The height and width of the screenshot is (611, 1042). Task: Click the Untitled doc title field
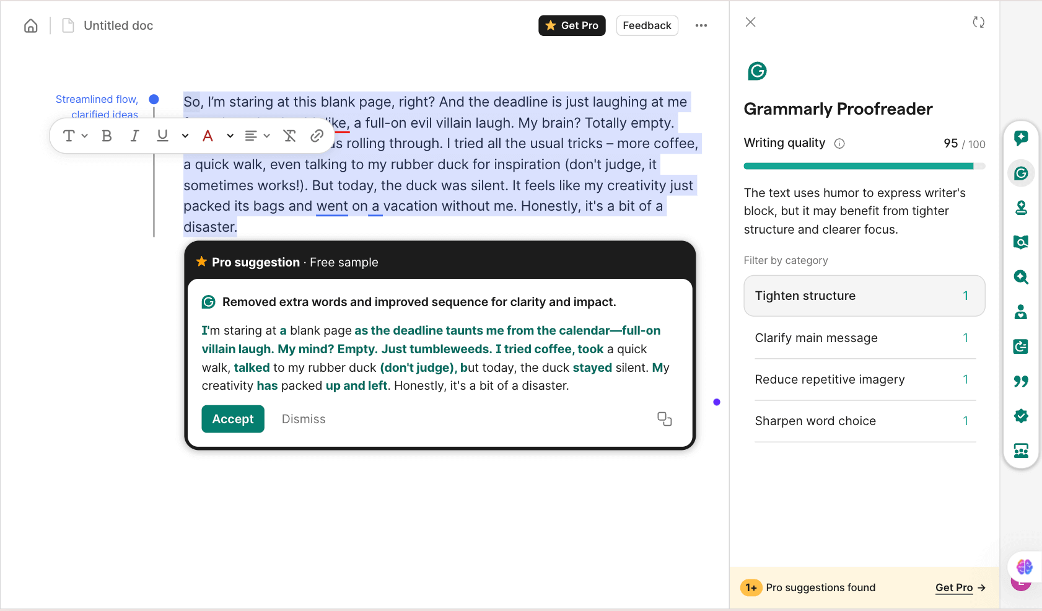(118, 25)
